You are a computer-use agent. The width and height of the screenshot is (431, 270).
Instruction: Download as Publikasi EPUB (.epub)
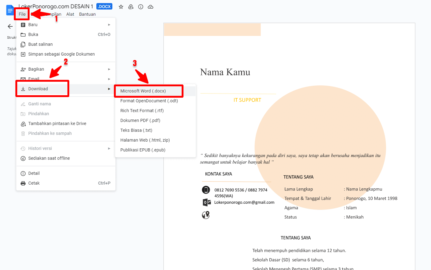(x=155, y=150)
